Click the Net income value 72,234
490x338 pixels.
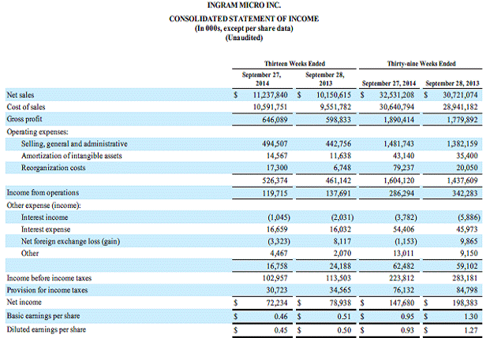pyautogui.click(x=273, y=302)
